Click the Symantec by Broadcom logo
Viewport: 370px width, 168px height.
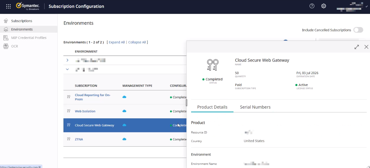point(28,6)
